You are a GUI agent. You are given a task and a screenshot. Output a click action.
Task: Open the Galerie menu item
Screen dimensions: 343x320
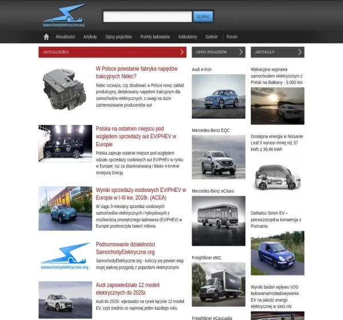212,37
